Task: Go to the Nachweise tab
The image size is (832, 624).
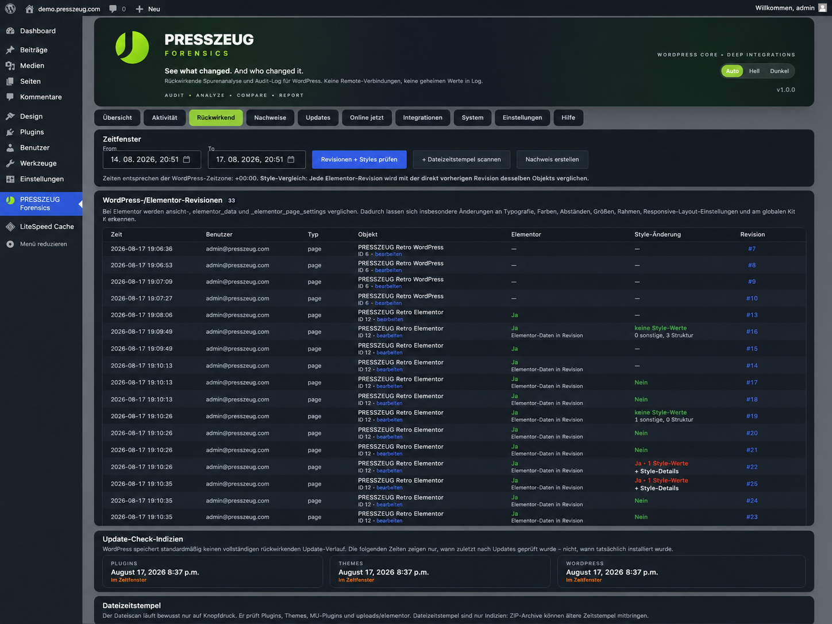Action: [270, 118]
